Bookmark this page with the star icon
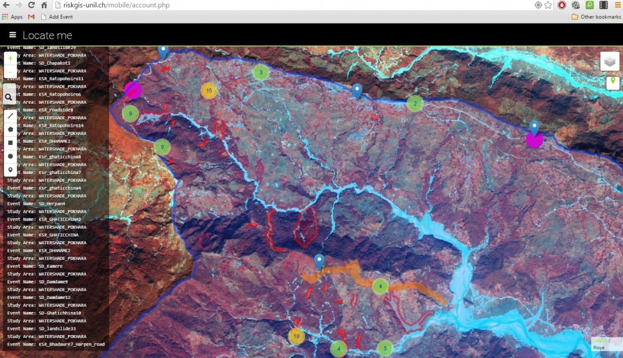This screenshot has height=358, width=623. [548, 5]
